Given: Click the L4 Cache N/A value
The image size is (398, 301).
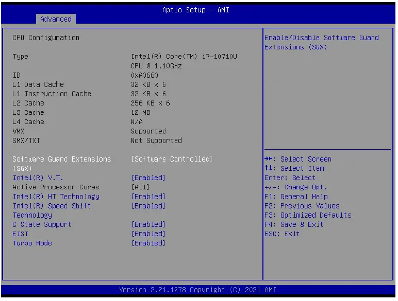Looking at the screenshot, I should tap(137, 122).
